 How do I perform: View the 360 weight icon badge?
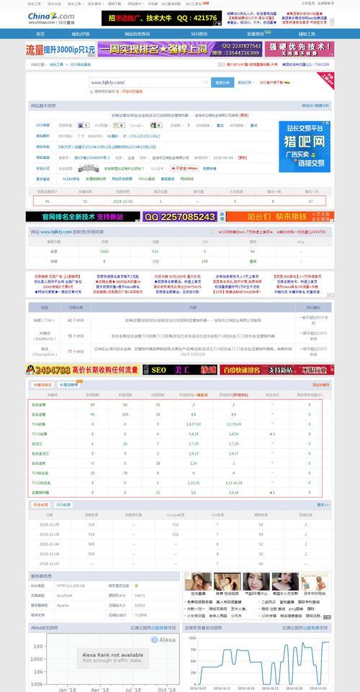point(119,125)
